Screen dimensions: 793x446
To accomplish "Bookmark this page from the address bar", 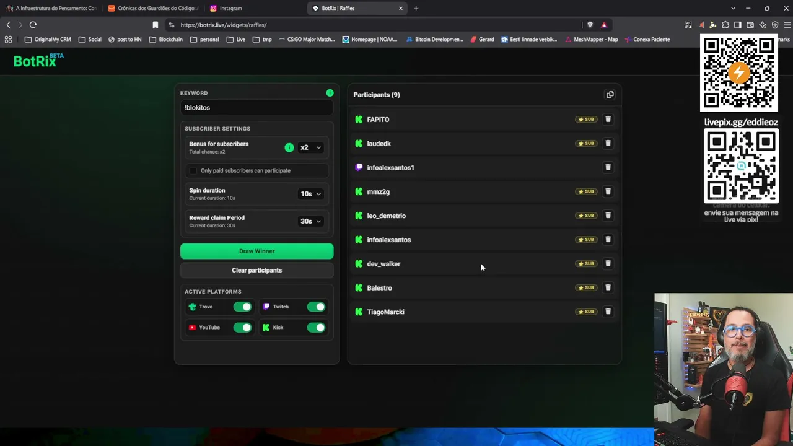I will point(156,25).
